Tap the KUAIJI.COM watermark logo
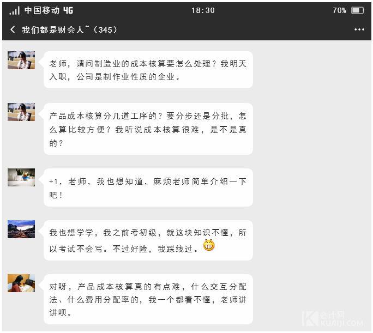The image size is (373, 333). coord(333,318)
